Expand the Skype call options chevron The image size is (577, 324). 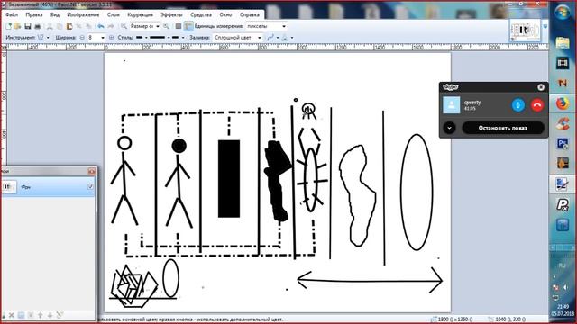449,128
